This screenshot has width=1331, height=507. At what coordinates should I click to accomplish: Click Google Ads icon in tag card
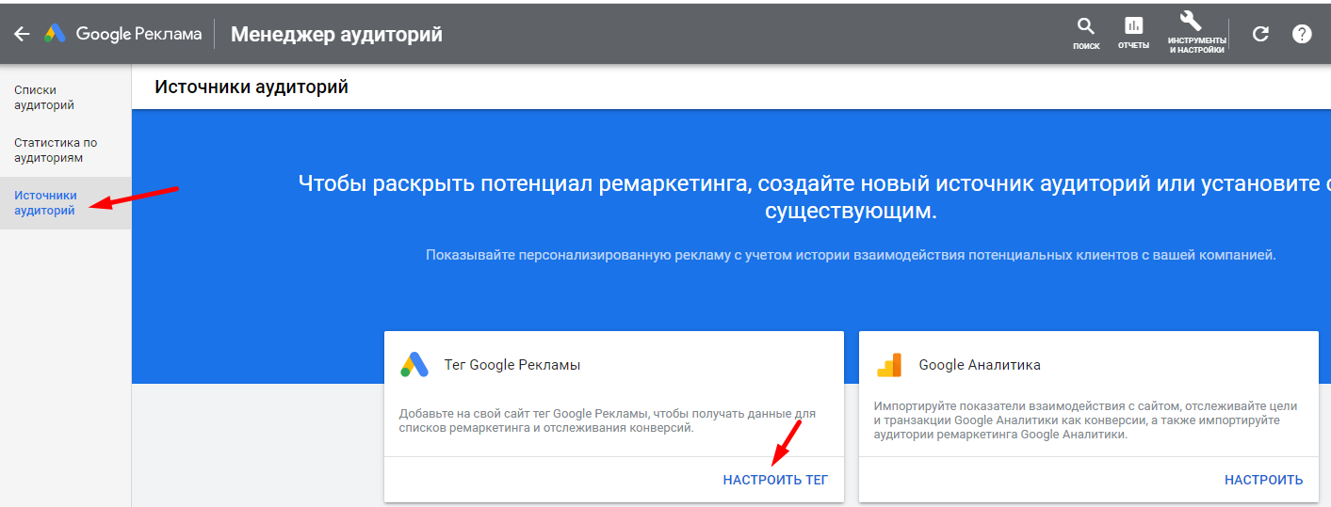pos(414,365)
